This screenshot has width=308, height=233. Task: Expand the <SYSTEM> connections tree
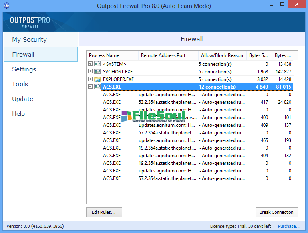(90, 63)
